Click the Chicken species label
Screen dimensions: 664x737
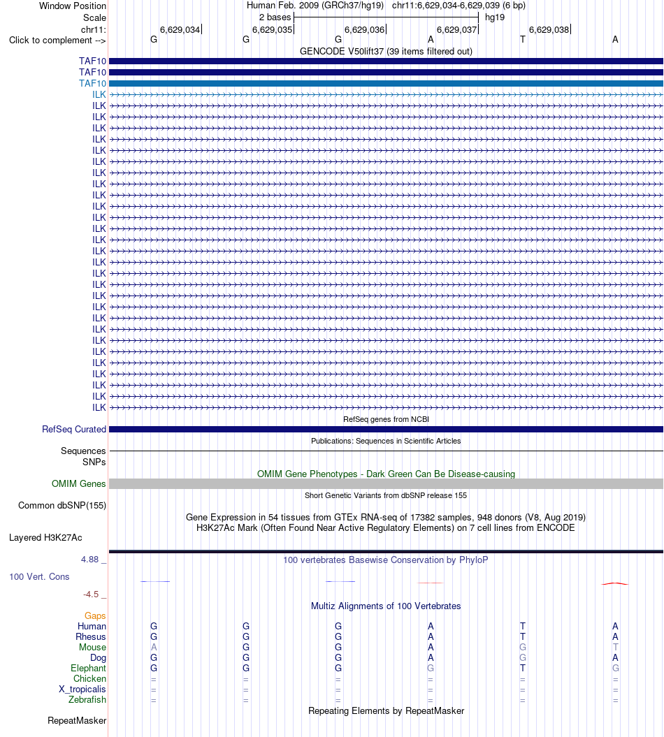(90, 679)
